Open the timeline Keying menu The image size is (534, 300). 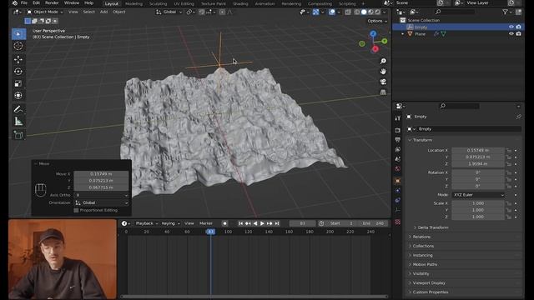tap(170, 223)
